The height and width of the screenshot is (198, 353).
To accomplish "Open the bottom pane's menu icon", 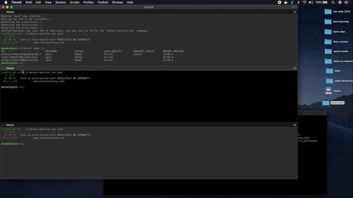I will (295, 125).
